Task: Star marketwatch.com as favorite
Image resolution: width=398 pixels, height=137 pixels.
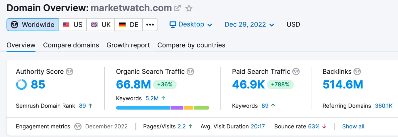Action: (189, 8)
